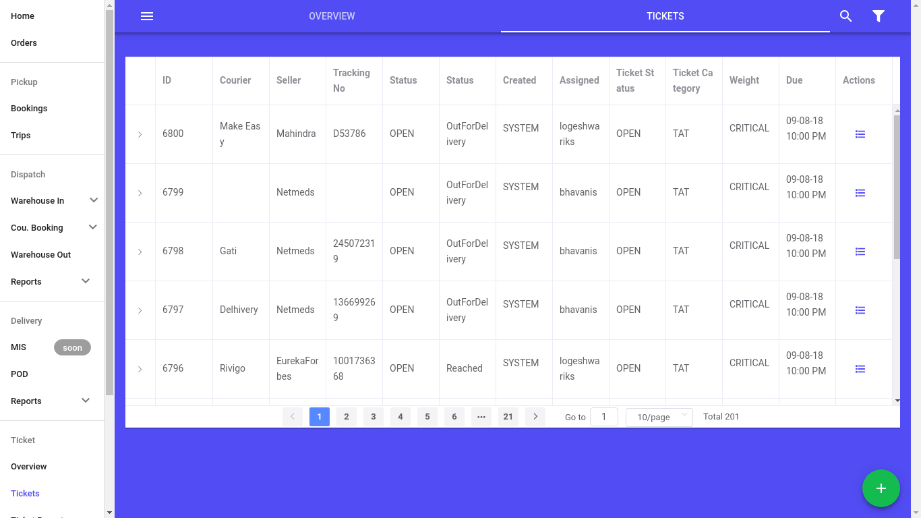Go to page 3
Viewport: 921px width, 518px height.
[x=374, y=417]
